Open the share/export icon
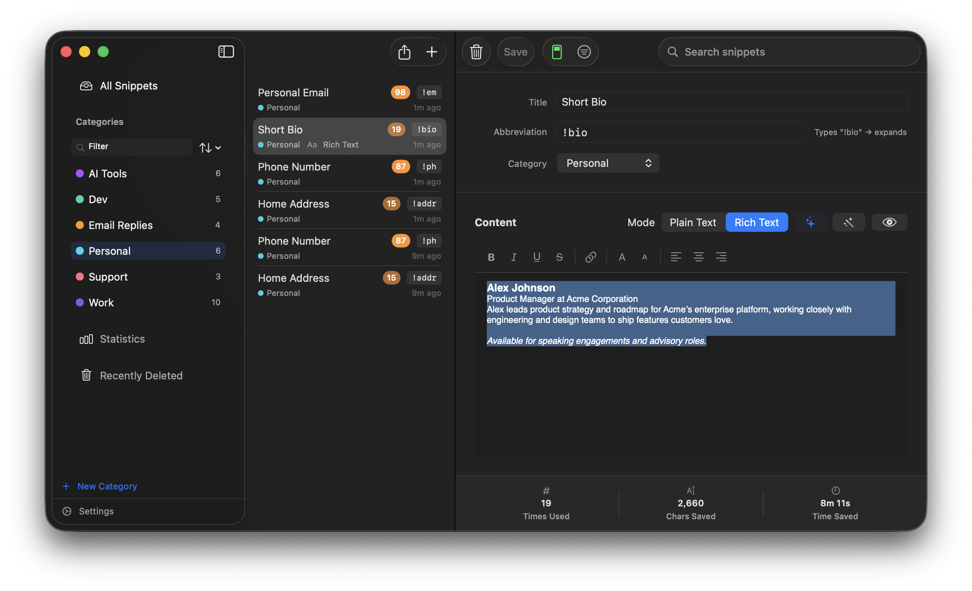The width and height of the screenshot is (972, 591). point(404,52)
